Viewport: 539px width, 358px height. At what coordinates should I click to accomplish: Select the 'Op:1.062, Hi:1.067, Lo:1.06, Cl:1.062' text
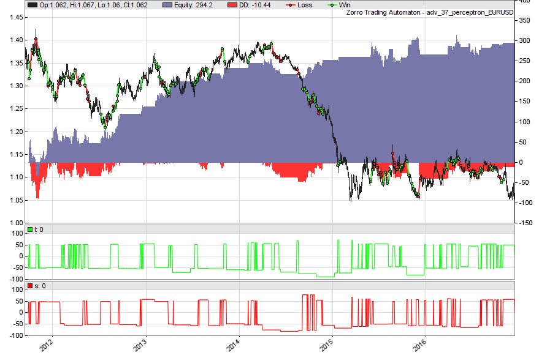click(x=93, y=5)
